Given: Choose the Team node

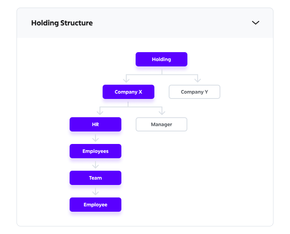Looking at the screenshot, I should click(x=95, y=178).
